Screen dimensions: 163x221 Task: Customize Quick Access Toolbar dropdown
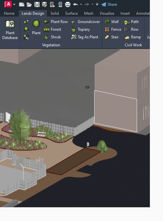point(97,4)
